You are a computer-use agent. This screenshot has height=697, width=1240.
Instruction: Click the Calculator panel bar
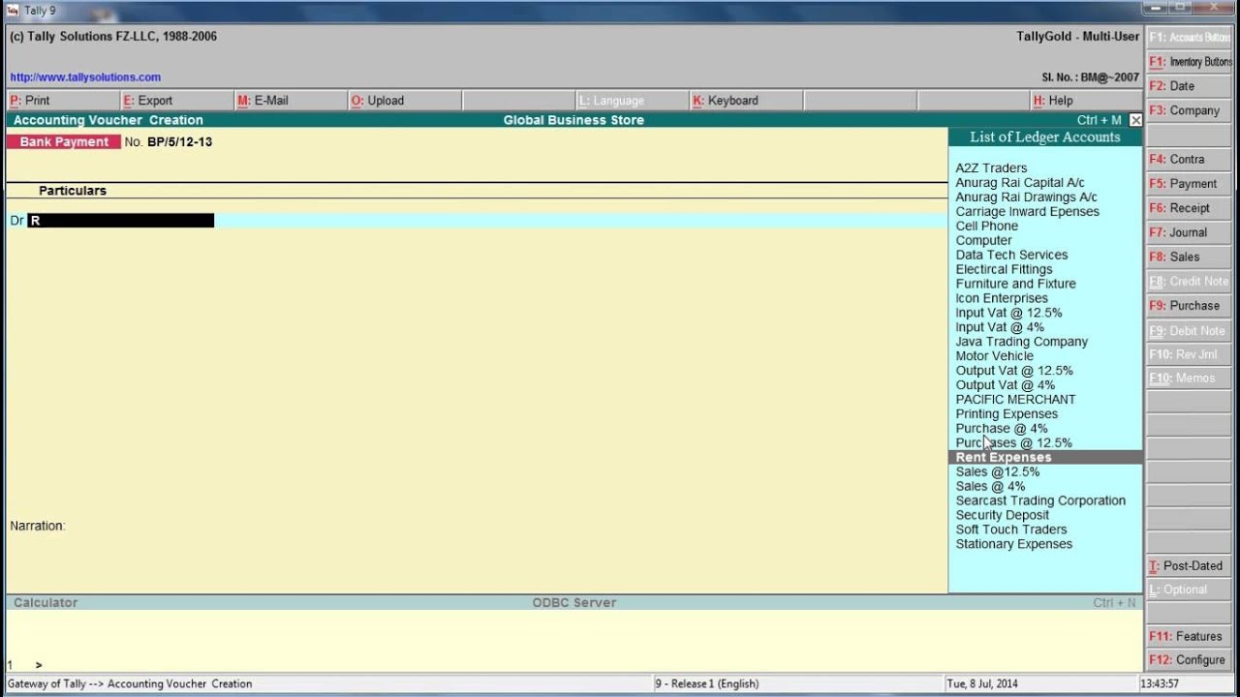(x=573, y=602)
